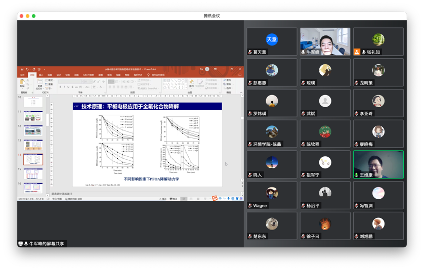Click 牛军峰's video tile
The image size is (424, 270).
click(x=325, y=41)
